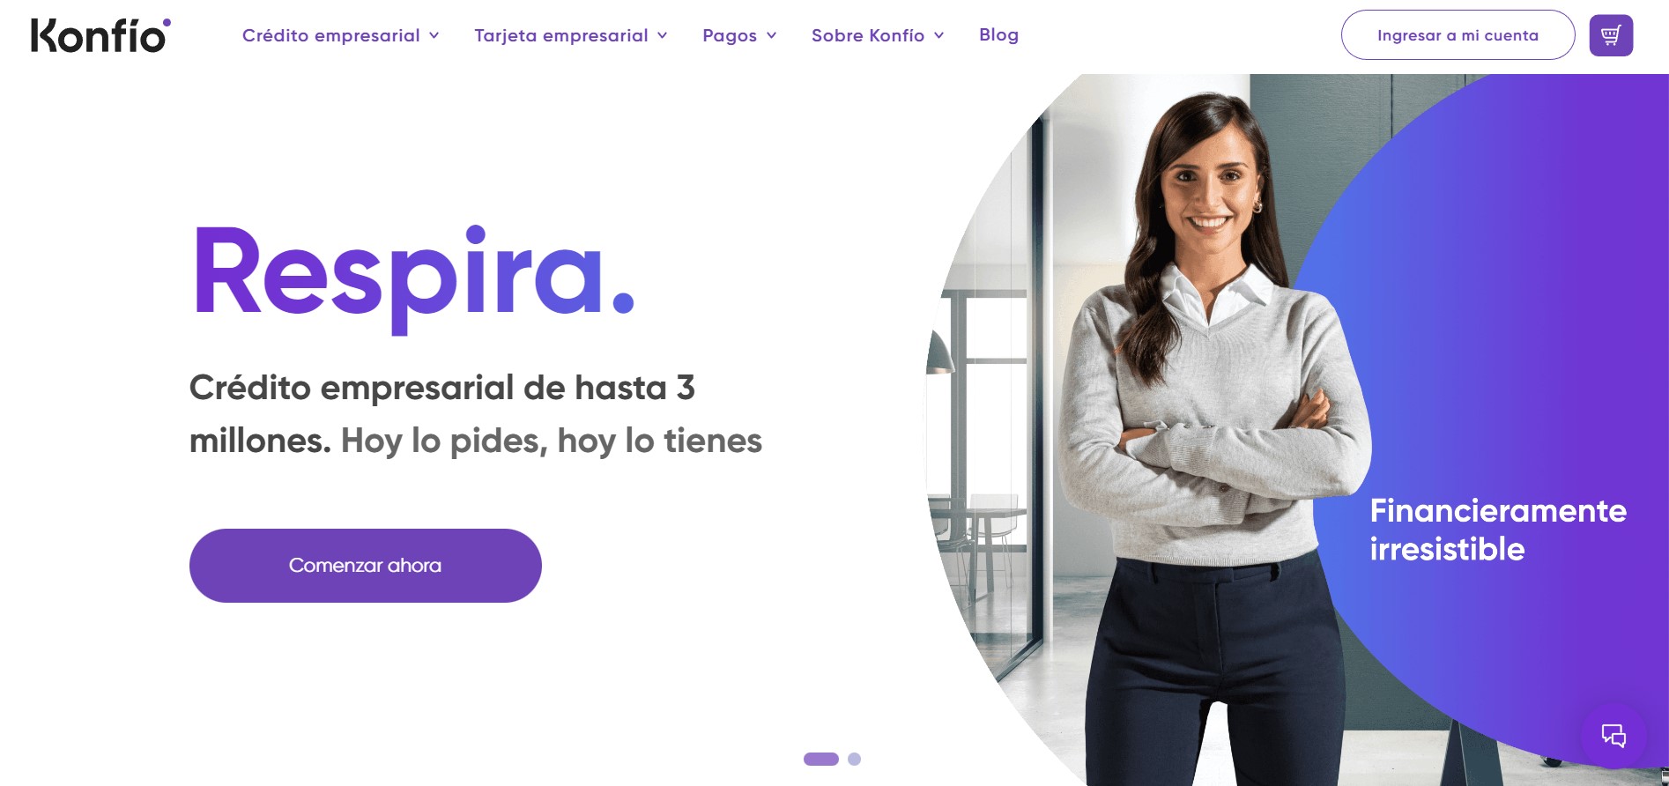Open the Pagos menu label
Viewport: 1669px width, 786px height.
(x=730, y=35)
